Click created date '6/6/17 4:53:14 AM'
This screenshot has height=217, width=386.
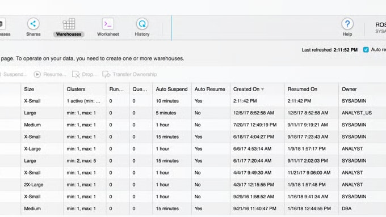[253, 148]
